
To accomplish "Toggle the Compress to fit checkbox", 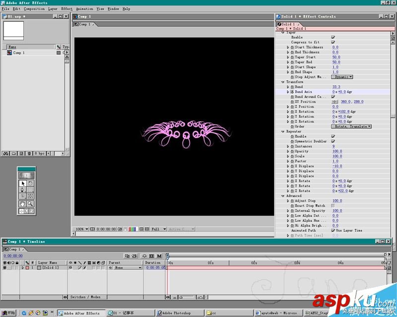I will (x=333, y=42).
